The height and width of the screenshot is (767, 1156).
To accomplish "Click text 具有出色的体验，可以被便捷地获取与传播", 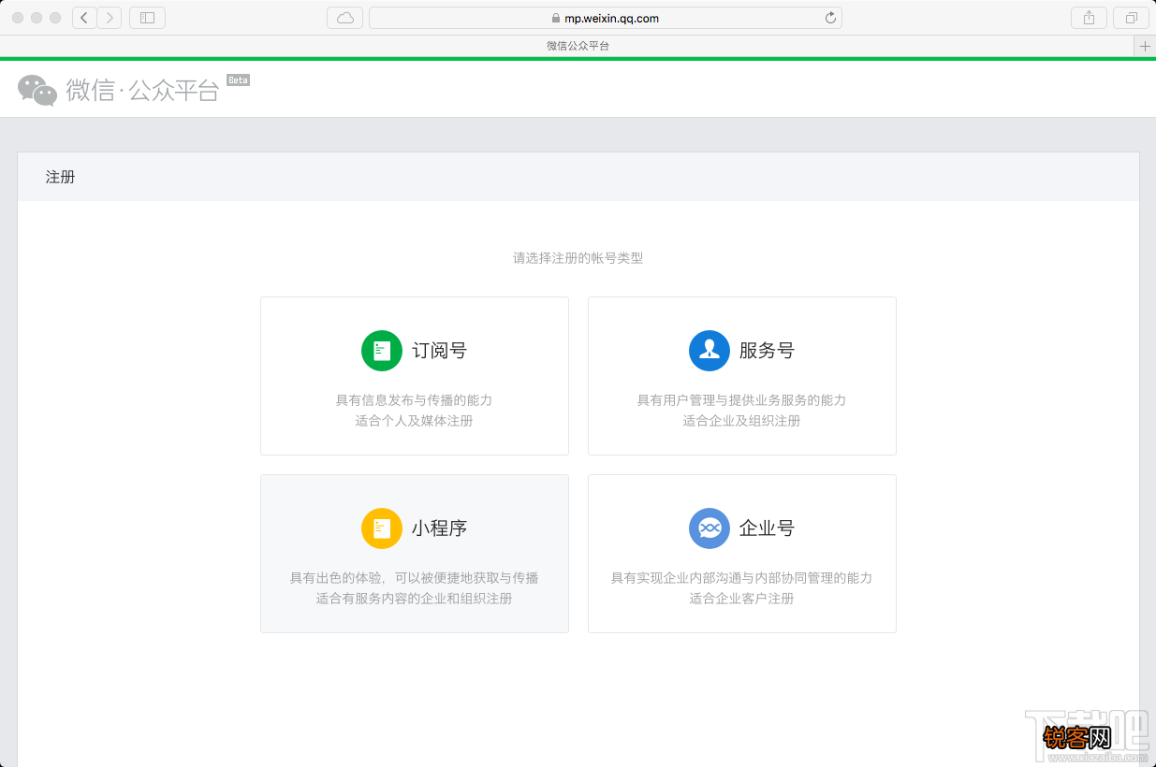I will click(414, 578).
